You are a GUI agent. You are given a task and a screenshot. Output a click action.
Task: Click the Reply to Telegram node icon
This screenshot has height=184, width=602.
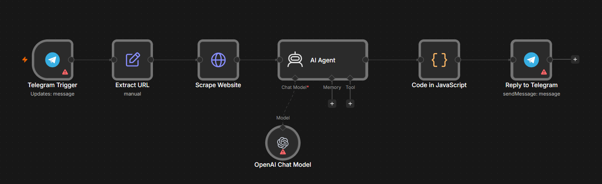531,60
